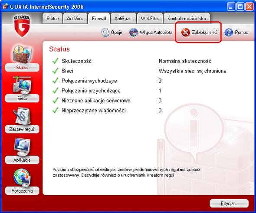Screen dimensions: 256x213
Task: Click the green checkmark beside Sieci row
Action: (56, 71)
